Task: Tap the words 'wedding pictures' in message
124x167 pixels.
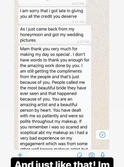Action: [x=52, y=37]
